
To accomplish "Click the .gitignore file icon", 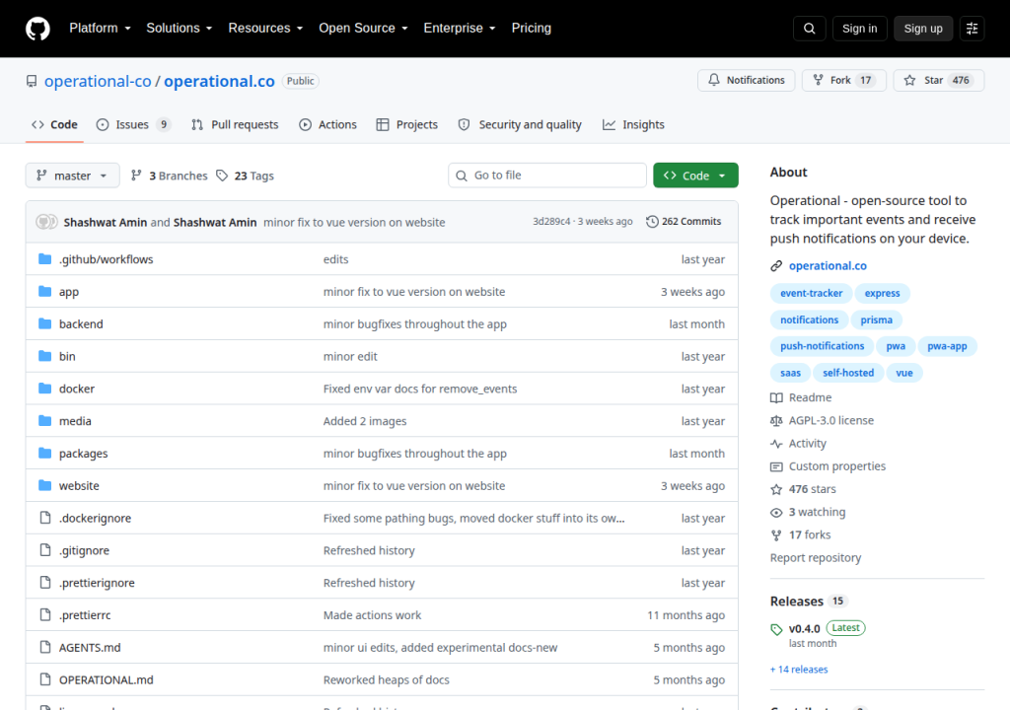I will (x=45, y=549).
